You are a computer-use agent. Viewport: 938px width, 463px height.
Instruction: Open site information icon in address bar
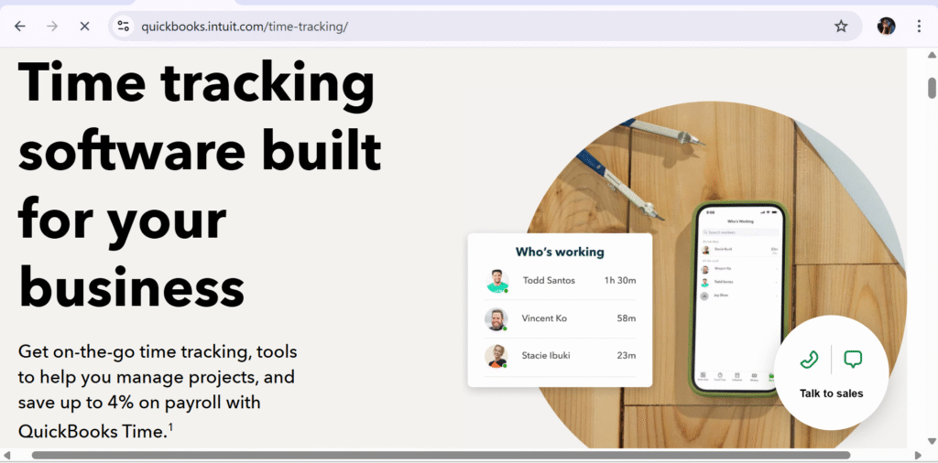coord(124,27)
